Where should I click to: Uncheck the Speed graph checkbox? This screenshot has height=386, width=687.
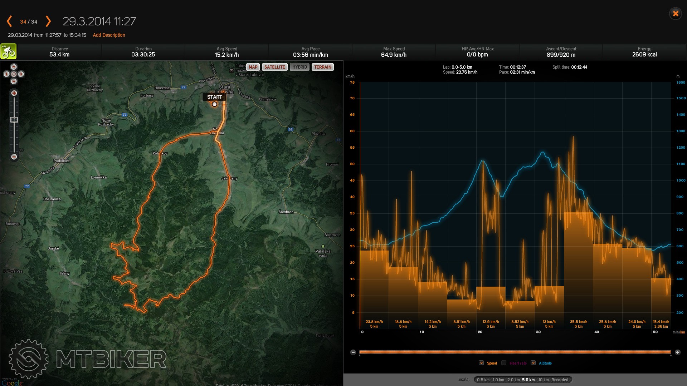481,363
